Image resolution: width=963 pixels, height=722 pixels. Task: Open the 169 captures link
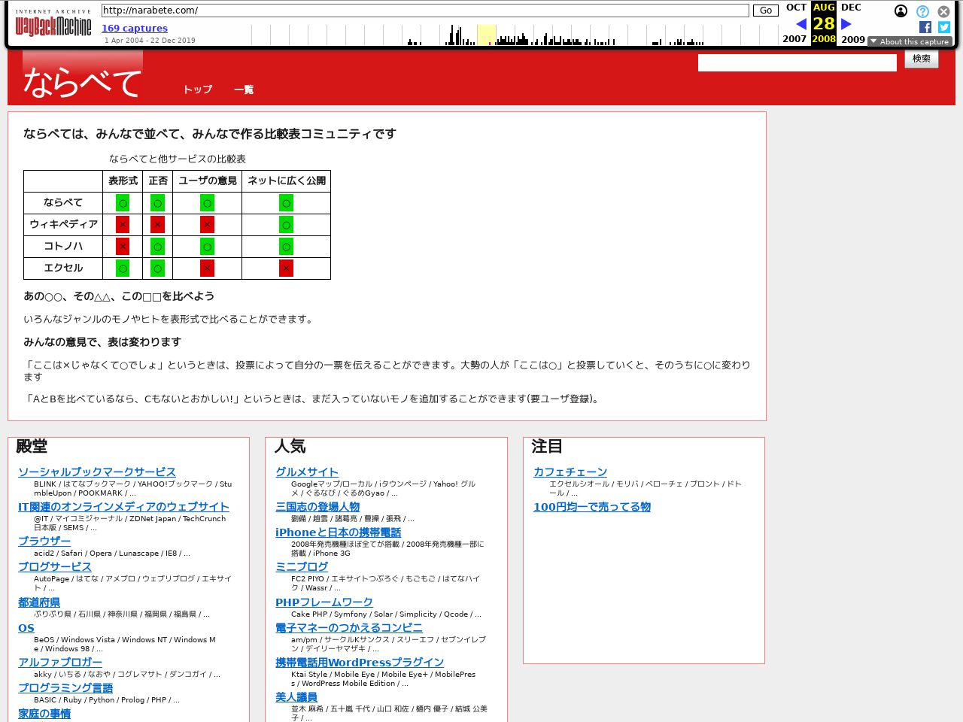coord(135,28)
